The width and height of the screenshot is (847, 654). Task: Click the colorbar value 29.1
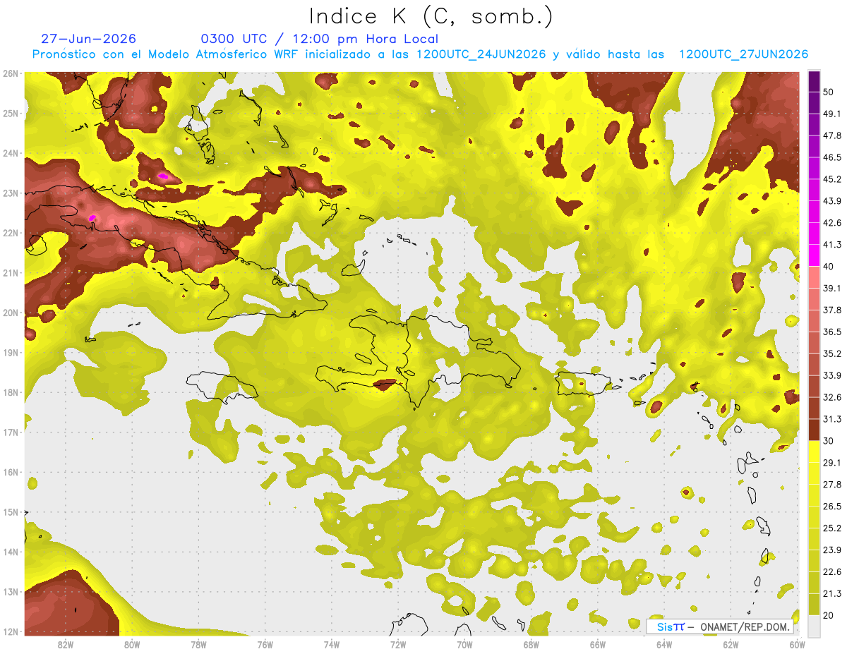pyautogui.click(x=832, y=463)
